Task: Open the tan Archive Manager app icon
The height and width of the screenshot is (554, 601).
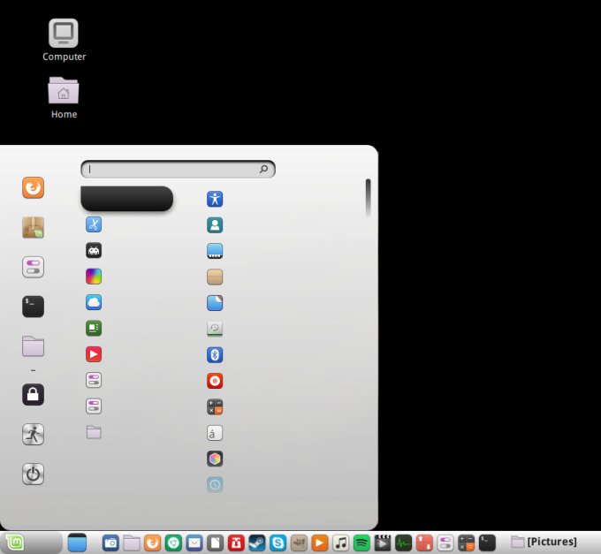Action: [215, 277]
